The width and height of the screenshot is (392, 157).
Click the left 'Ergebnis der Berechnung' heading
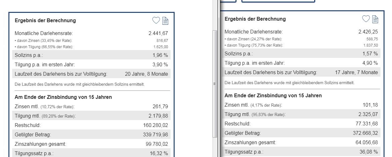point(45,21)
